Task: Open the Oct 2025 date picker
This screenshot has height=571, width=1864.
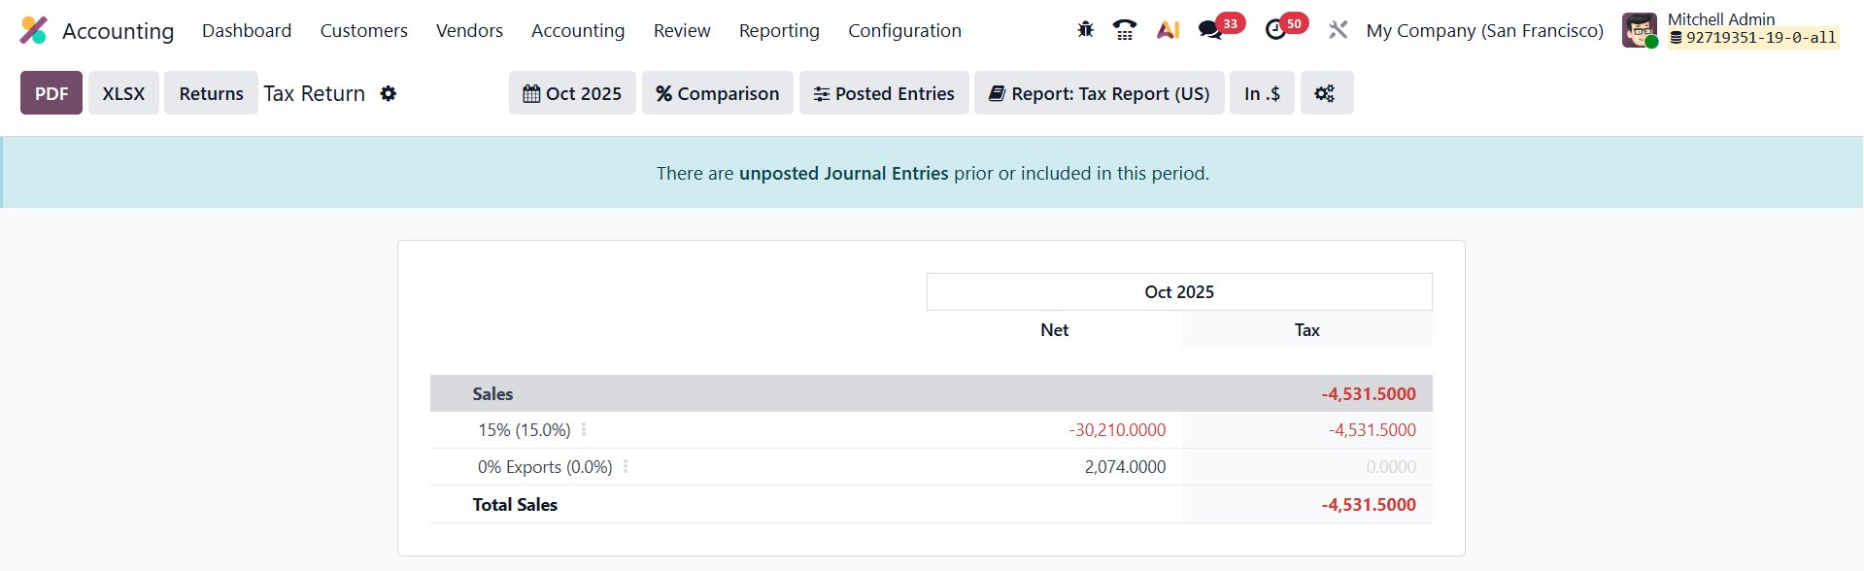Action: [x=572, y=93]
